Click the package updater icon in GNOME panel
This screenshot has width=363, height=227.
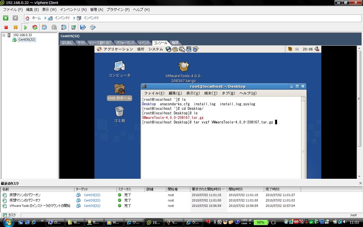[290, 49]
